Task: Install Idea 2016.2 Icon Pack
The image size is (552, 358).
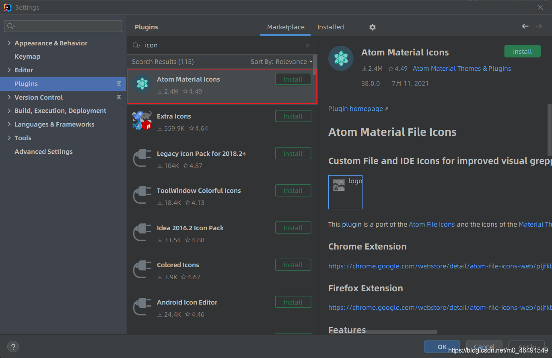Action: [x=293, y=228]
